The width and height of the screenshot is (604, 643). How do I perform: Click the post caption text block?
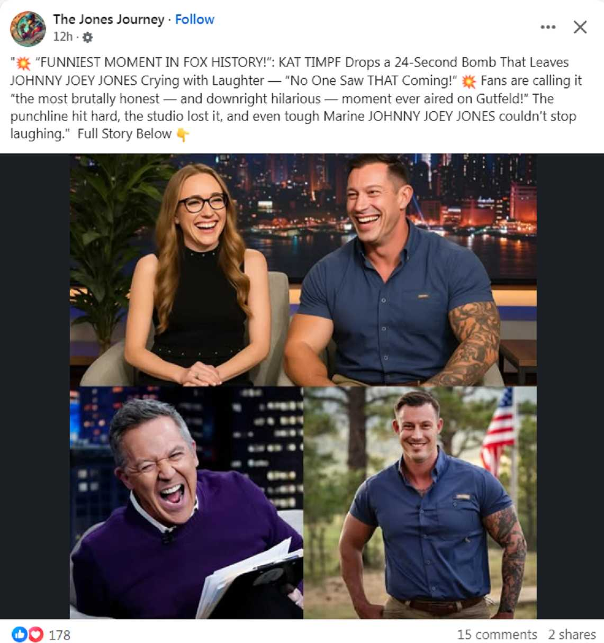pyautogui.click(x=296, y=98)
